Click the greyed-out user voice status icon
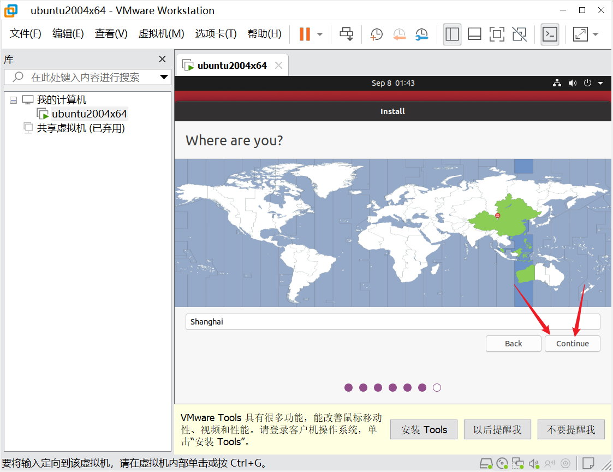 point(550,464)
